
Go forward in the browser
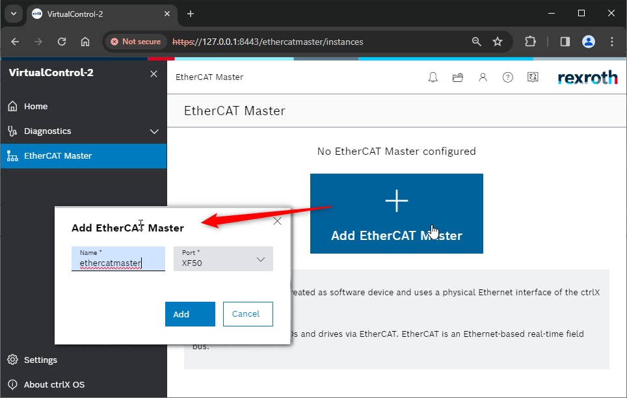tap(38, 42)
